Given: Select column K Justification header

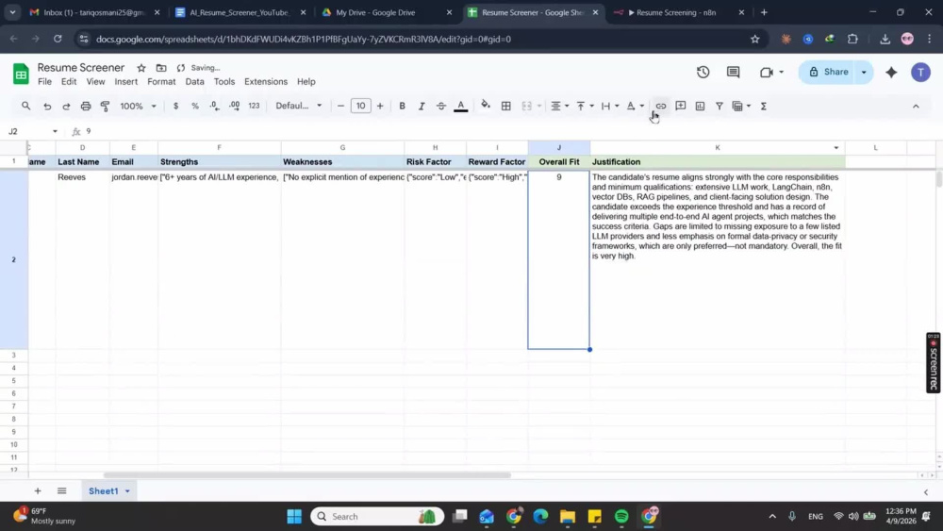Looking at the screenshot, I should point(718,147).
